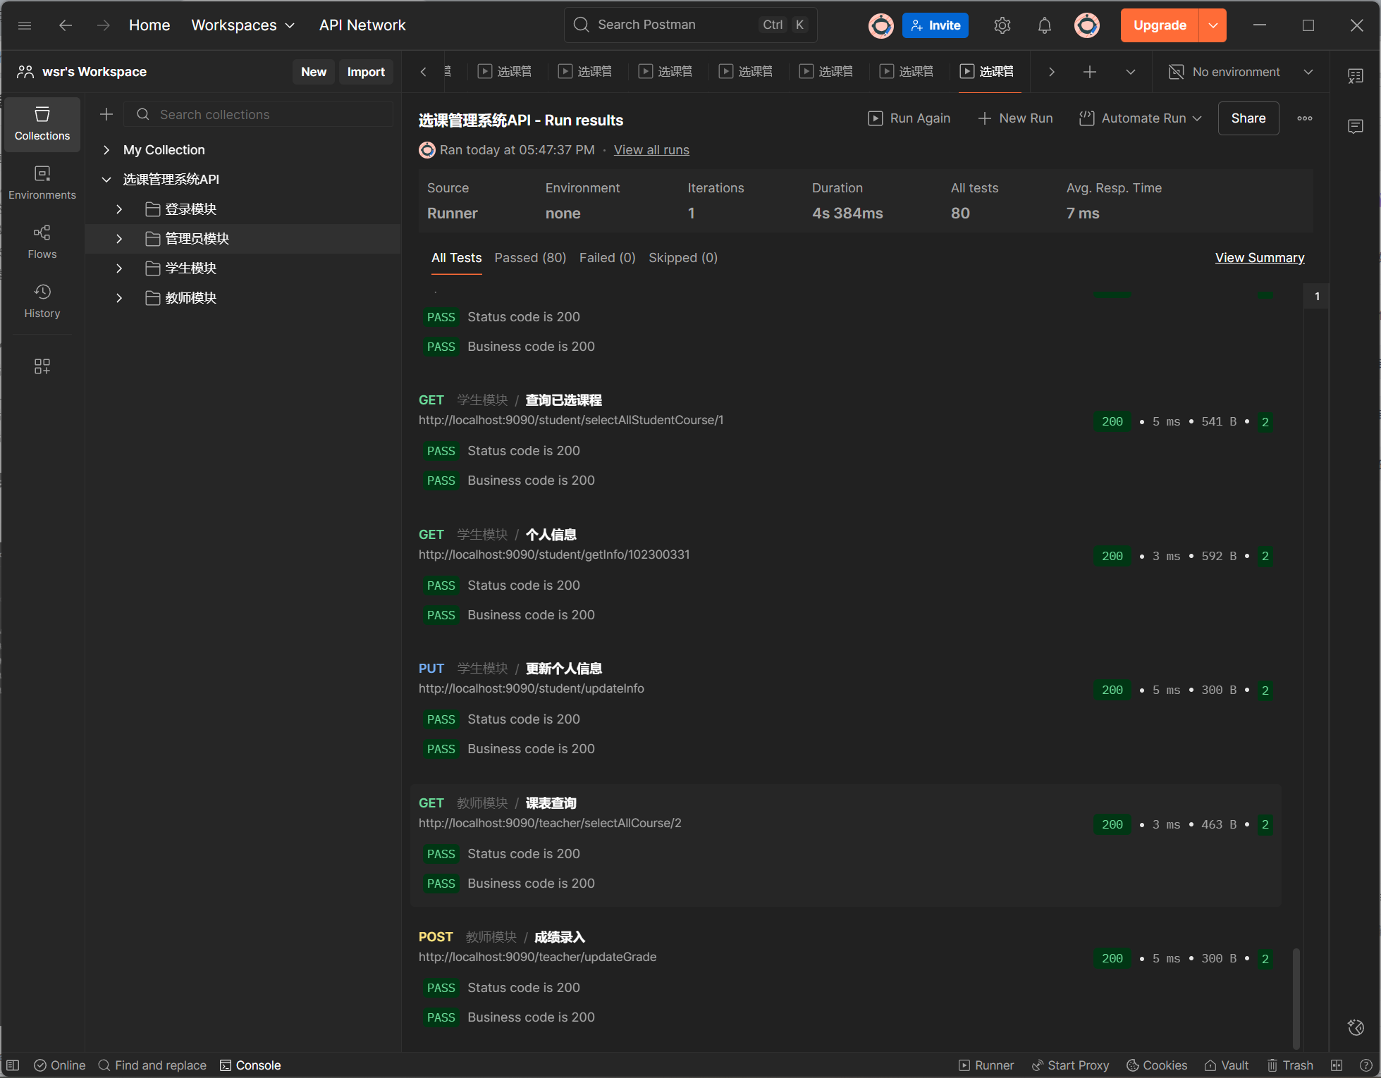Open the Environments sidebar panel

[42, 182]
